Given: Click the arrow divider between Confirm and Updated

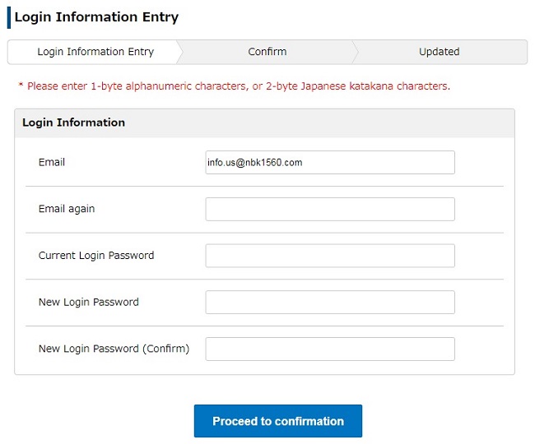Looking at the screenshot, I should pyautogui.click(x=355, y=52).
